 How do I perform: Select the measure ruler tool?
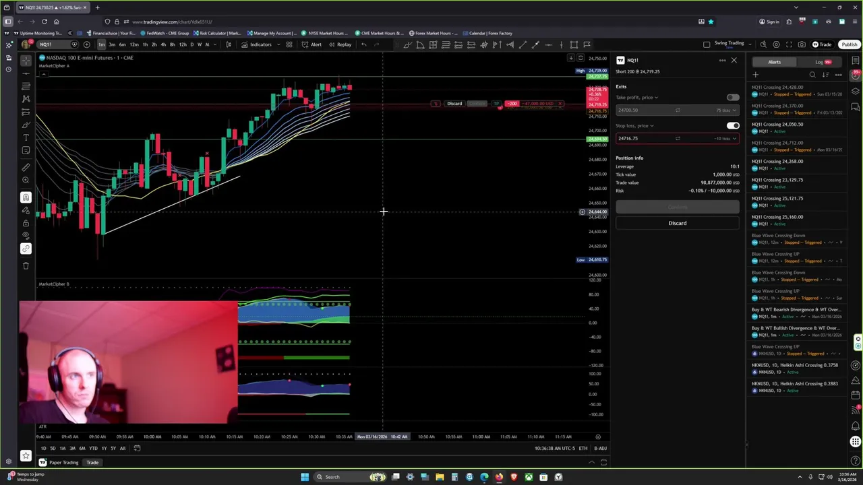coord(26,167)
